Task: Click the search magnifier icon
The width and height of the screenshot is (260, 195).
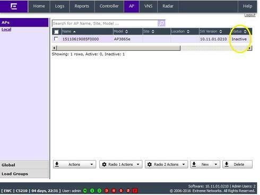Action: coord(161,23)
